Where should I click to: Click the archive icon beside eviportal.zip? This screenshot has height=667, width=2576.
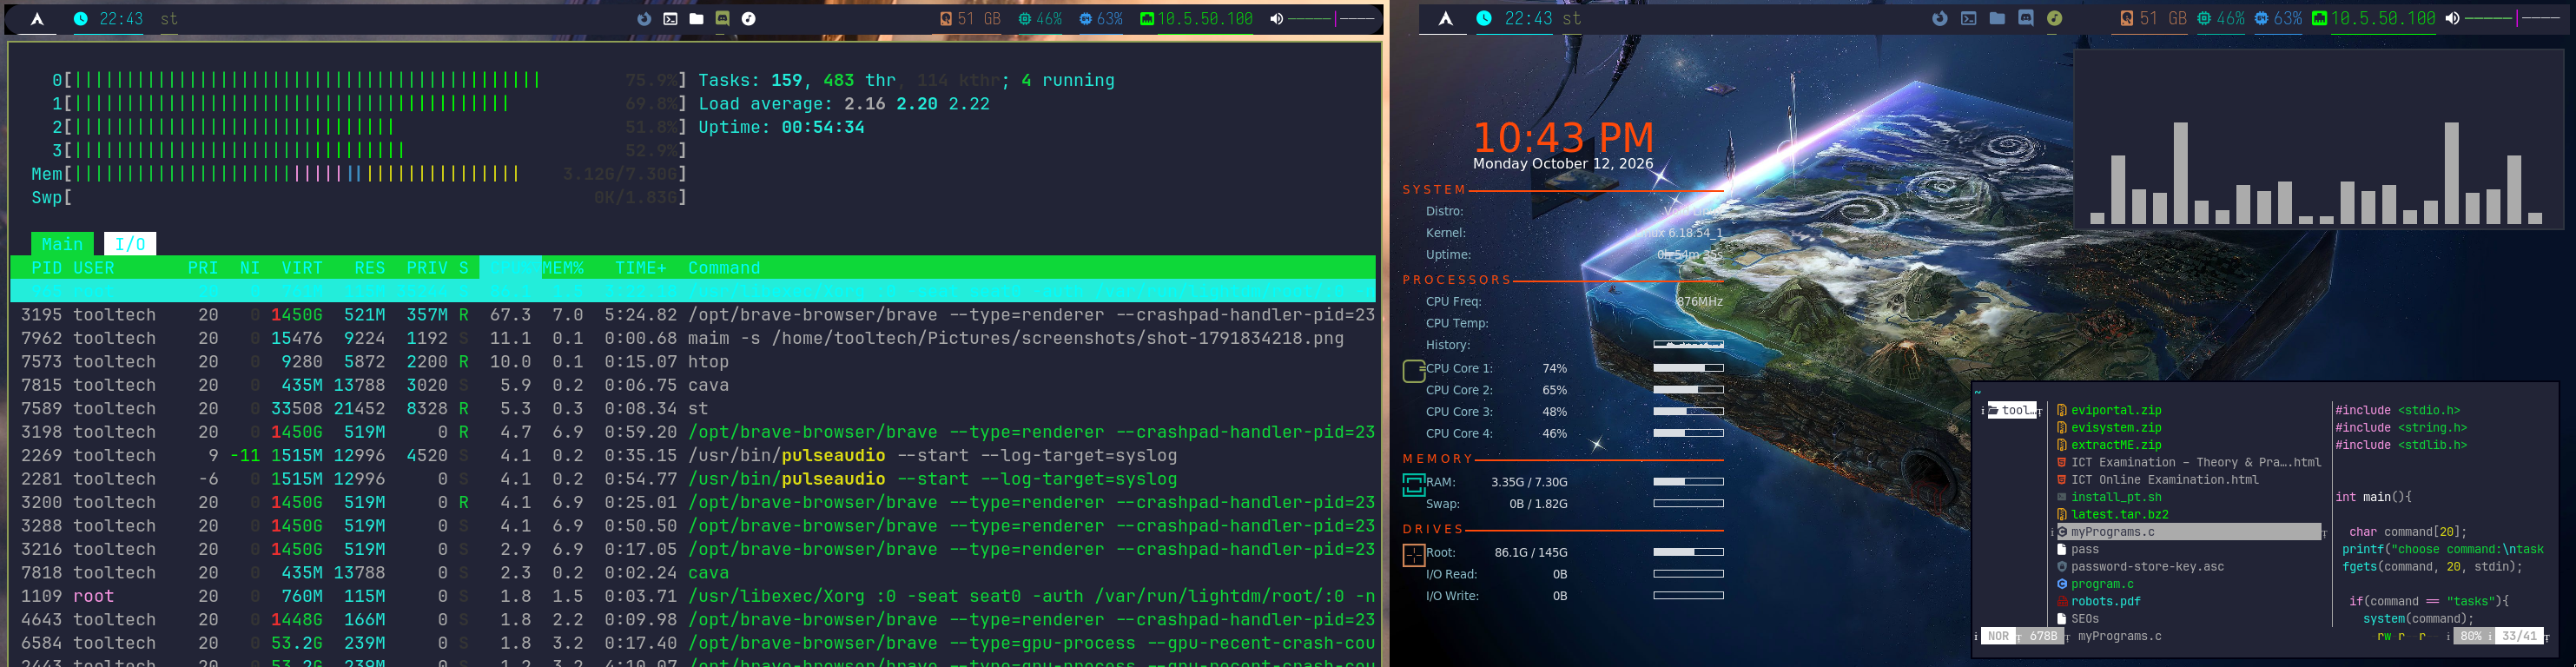(x=2062, y=410)
